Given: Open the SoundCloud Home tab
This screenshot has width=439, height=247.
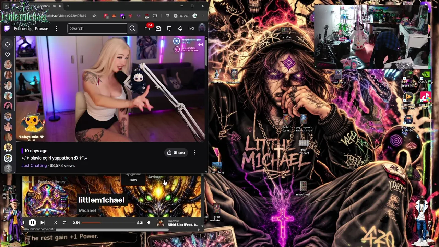Looking at the screenshot, I should tap(27, 182).
